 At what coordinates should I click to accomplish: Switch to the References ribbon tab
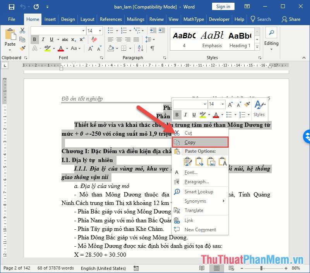coord(111,19)
